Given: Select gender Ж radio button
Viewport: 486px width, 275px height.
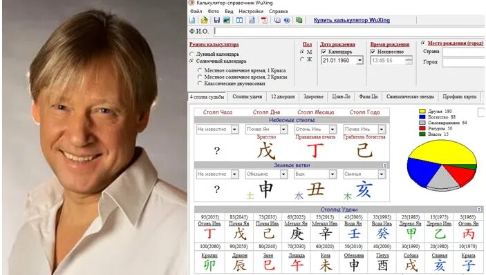Looking at the screenshot, I should [x=302, y=59].
